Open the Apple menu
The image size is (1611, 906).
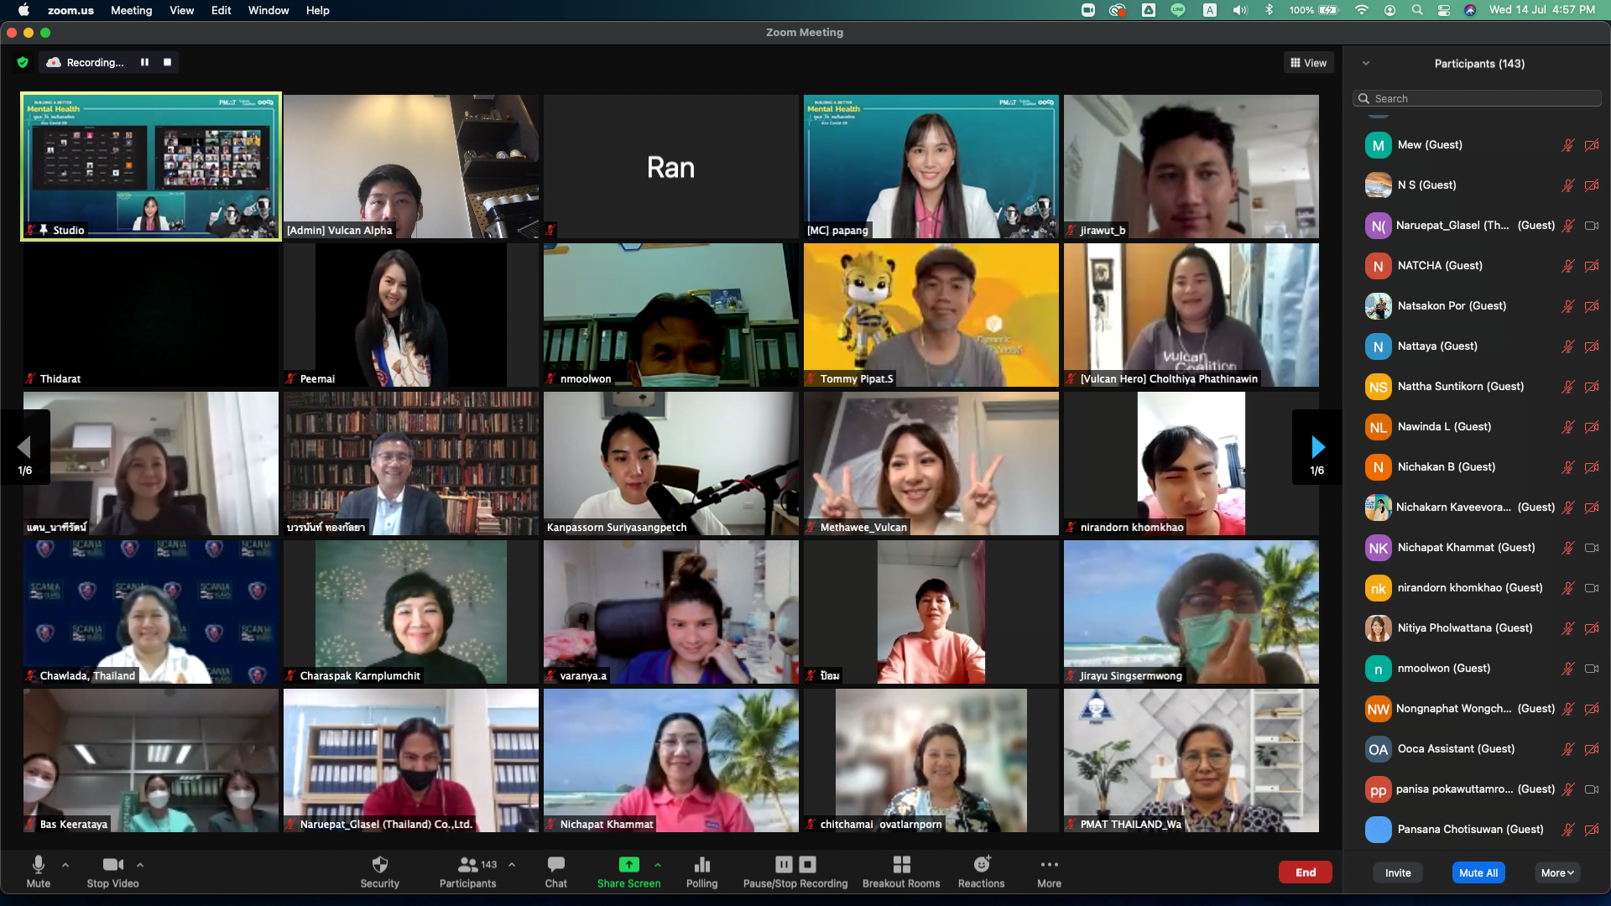pos(23,10)
